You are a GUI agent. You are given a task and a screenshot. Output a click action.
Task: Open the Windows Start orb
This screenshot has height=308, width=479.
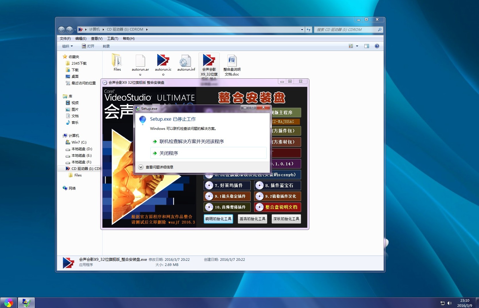(x=8, y=303)
